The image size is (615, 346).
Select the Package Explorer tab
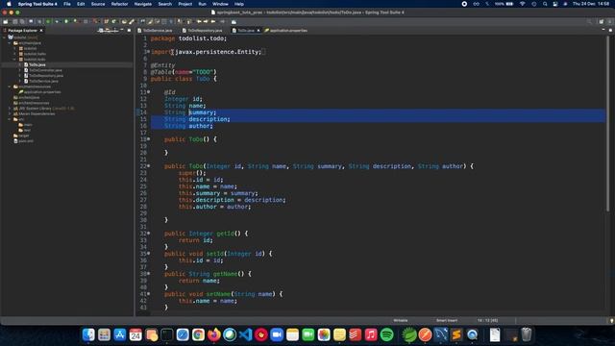pyautogui.click(x=23, y=30)
